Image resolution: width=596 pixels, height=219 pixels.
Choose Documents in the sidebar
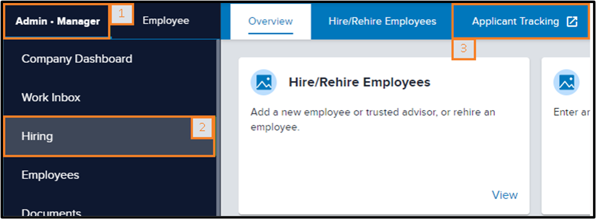(x=51, y=211)
